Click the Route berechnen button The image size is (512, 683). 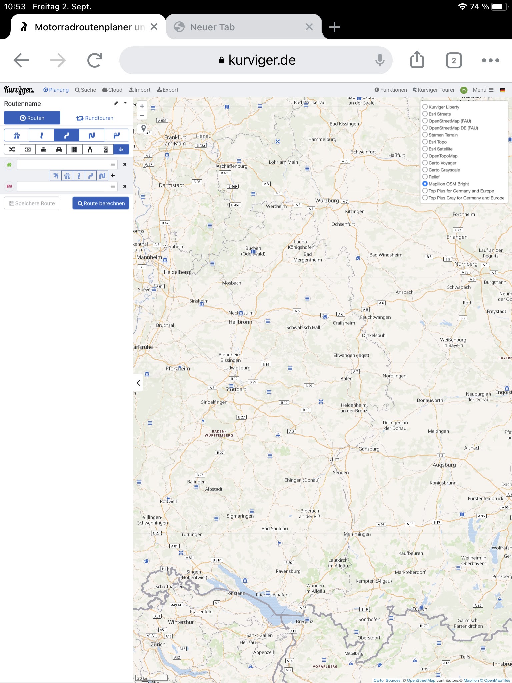(101, 203)
